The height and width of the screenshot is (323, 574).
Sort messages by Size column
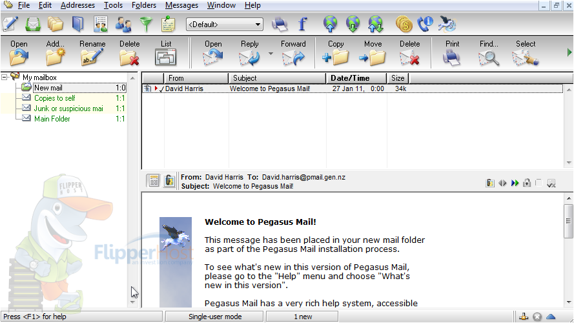(398, 78)
